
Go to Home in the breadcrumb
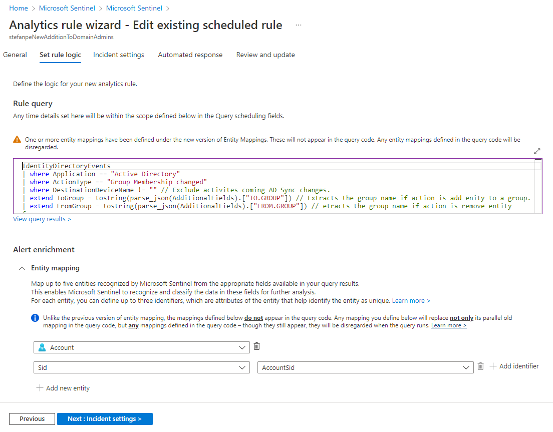(x=19, y=8)
